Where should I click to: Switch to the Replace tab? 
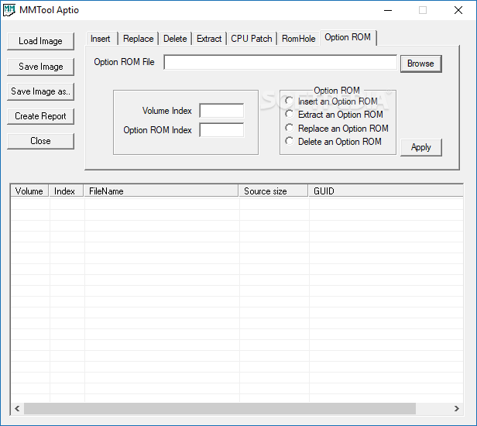tap(139, 39)
